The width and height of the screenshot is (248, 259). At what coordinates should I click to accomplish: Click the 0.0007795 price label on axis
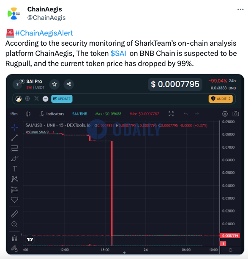tap(230, 236)
